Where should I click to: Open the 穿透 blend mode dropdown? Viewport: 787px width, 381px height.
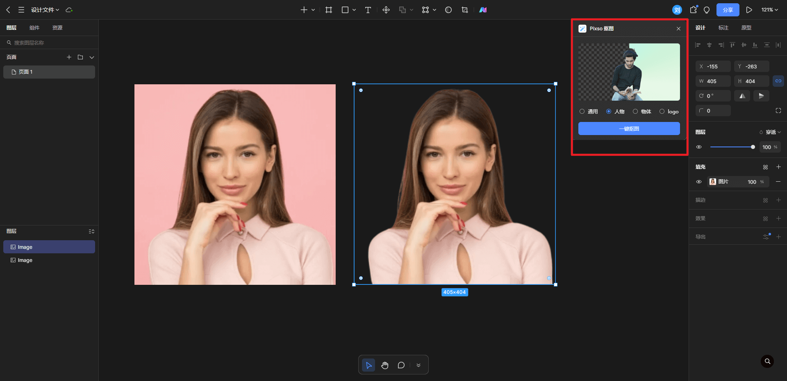771,132
